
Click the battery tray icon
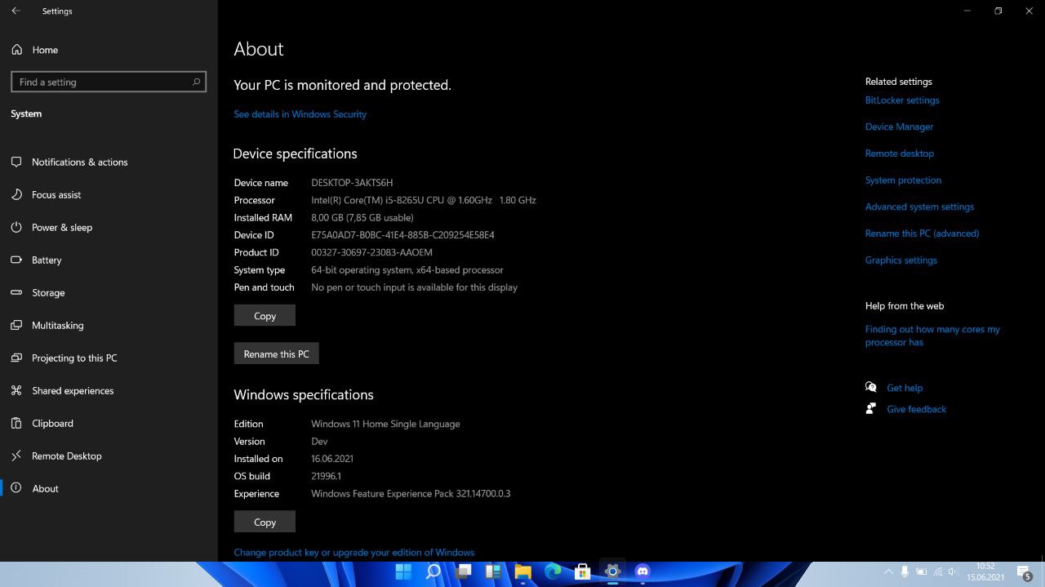(x=921, y=571)
